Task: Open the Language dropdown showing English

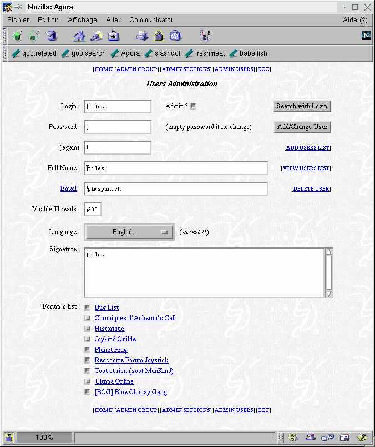Action: point(129,232)
